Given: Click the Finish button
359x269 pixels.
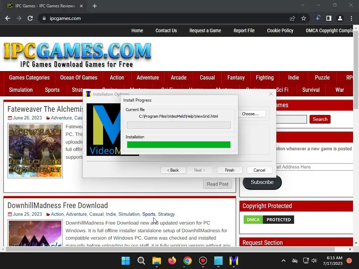Looking at the screenshot, I should pos(230,170).
